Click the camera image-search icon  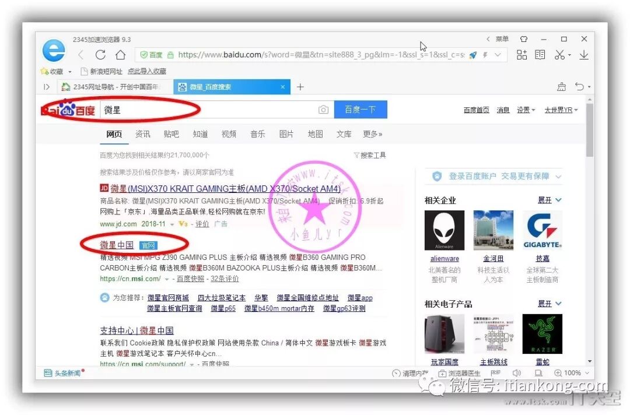click(x=323, y=110)
